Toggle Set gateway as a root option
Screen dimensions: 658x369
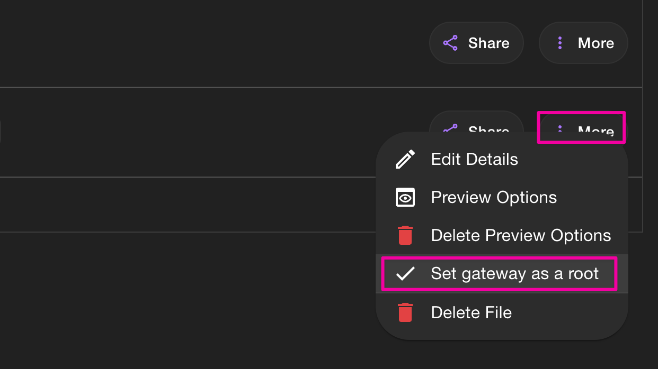(x=514, y=274)
